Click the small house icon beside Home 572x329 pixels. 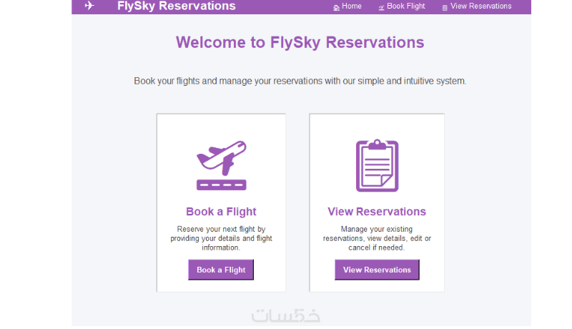tap(336, 7)
